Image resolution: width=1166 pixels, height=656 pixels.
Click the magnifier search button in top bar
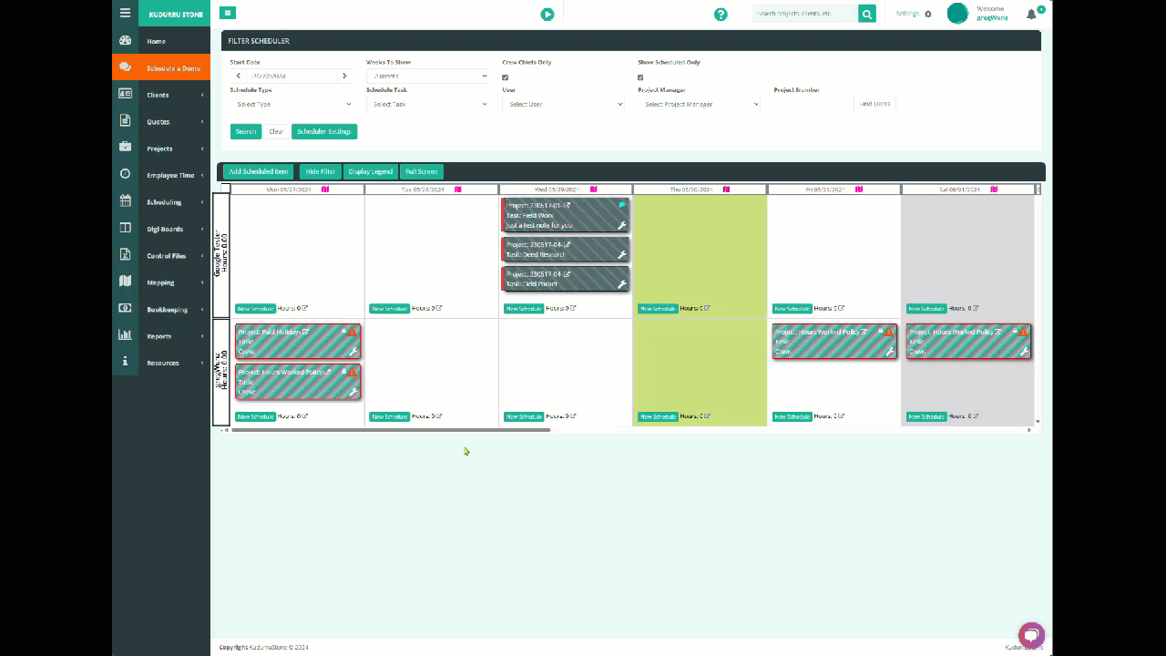click(x=866, y=14)
